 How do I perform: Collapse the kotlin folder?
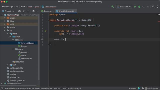tap(10, 37)
